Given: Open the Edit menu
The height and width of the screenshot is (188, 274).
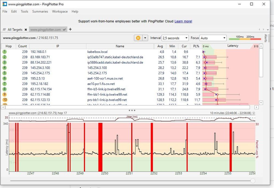Looking at the screenshot, I should (14, 12).
